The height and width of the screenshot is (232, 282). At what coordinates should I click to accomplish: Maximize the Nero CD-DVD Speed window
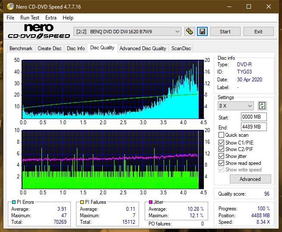[x=249, y=6]
